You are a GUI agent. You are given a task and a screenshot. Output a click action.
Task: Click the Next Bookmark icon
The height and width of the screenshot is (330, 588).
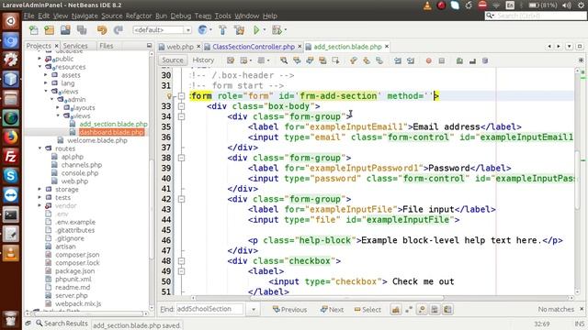367,60
